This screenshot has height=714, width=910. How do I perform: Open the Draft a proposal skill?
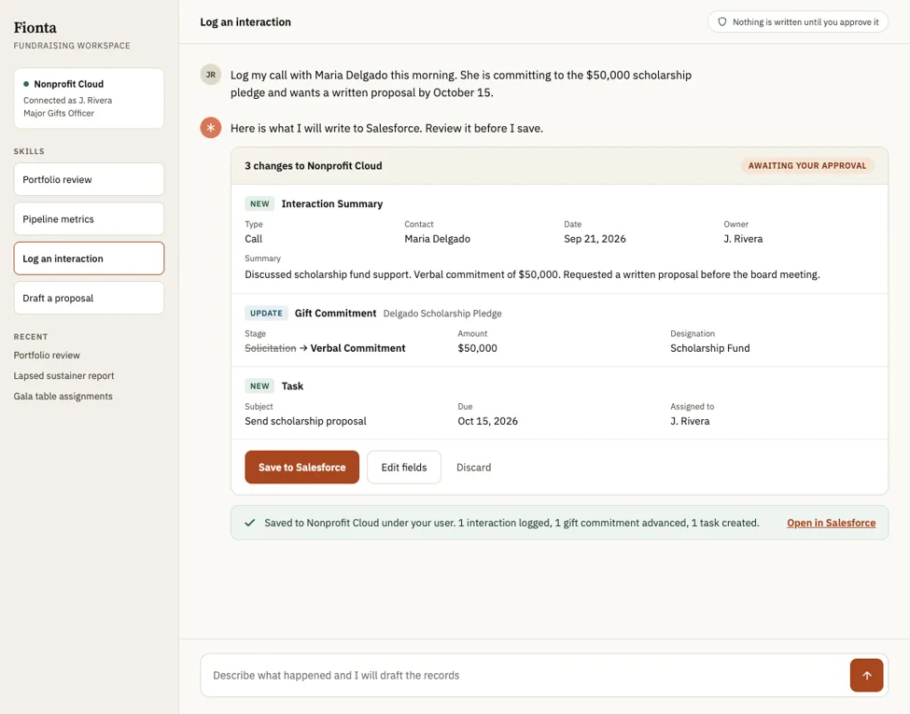89,298
